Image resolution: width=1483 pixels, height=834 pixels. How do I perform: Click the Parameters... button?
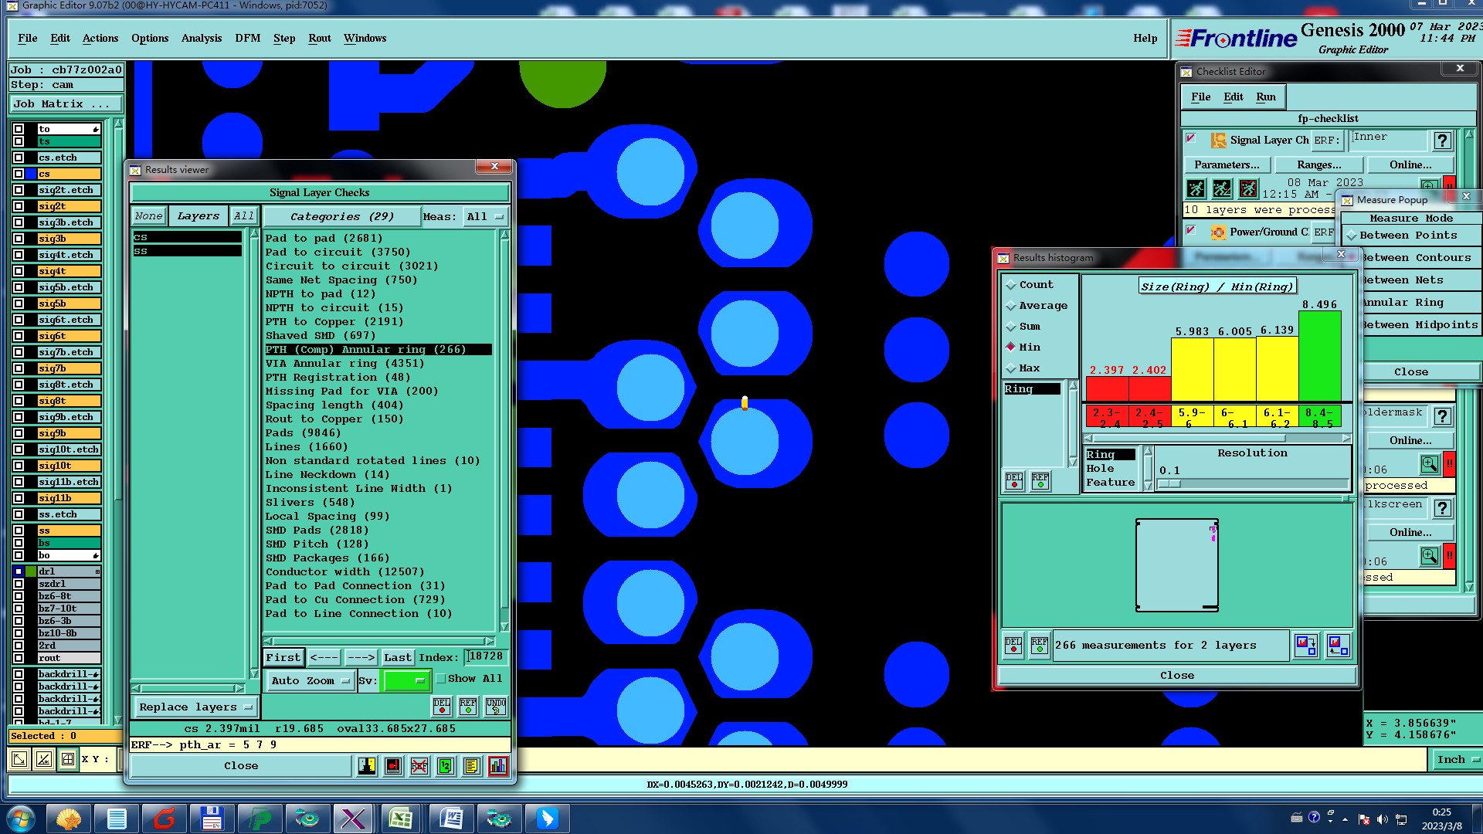(1227, 165)
